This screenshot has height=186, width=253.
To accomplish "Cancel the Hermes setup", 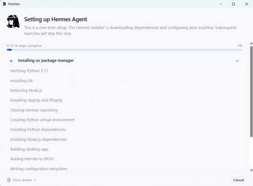I will tap(239, 180).
